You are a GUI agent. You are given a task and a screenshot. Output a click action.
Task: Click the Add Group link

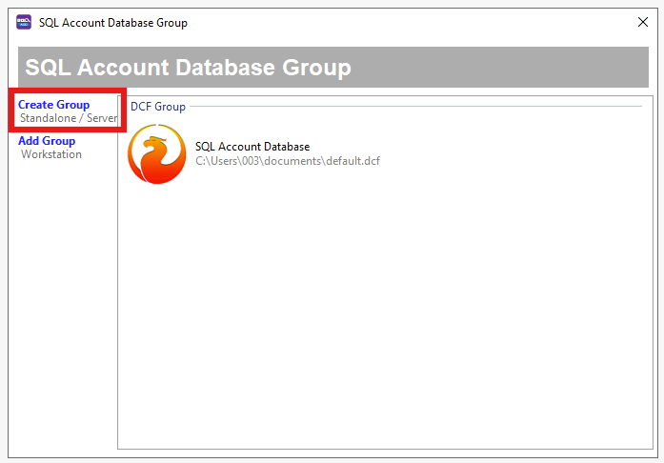coord(47,141)
